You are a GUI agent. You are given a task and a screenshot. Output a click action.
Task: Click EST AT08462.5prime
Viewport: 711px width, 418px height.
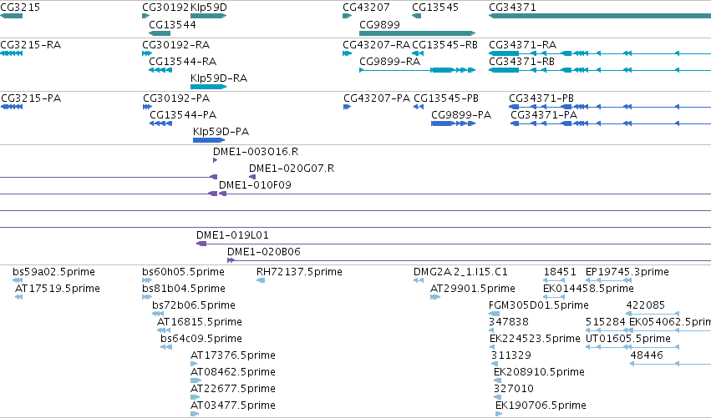232,372
